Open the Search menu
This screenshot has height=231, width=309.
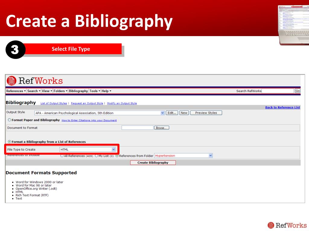[x=34, y=91]
